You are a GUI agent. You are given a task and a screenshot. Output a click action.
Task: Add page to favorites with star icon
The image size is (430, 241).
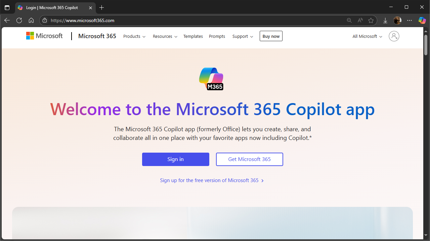pos(371,20)
